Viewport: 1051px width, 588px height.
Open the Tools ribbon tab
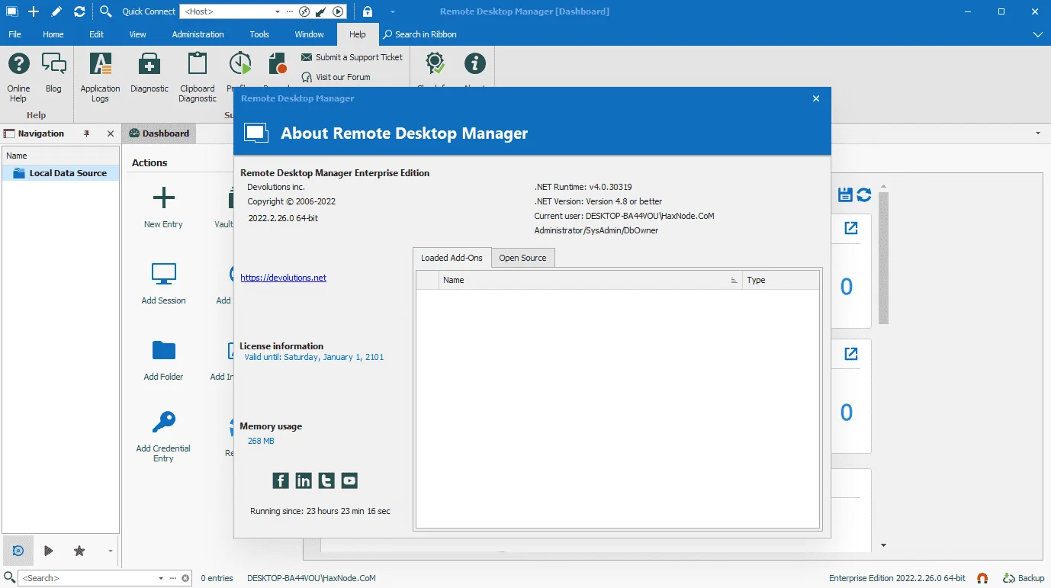[259, 34]
